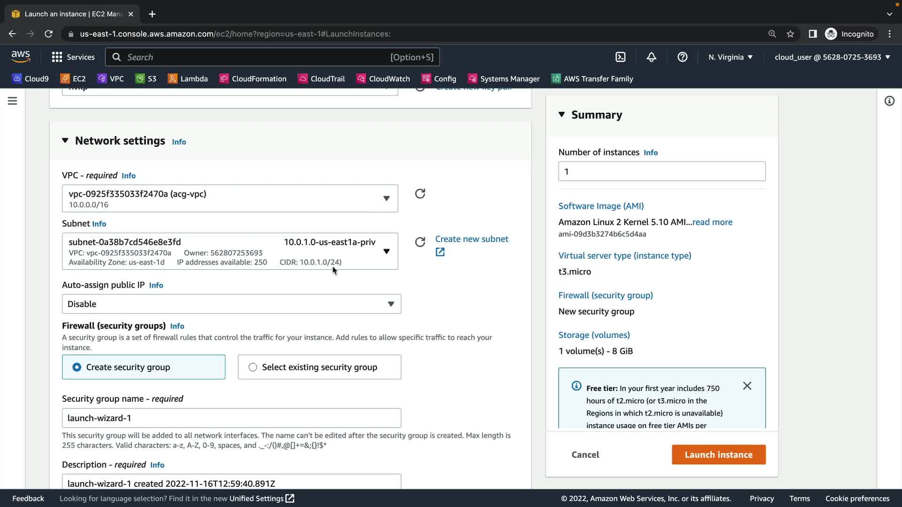The width and height of the screenshot is (902, 507).
Task: Open the notifications bell
Action: [651, 57]
